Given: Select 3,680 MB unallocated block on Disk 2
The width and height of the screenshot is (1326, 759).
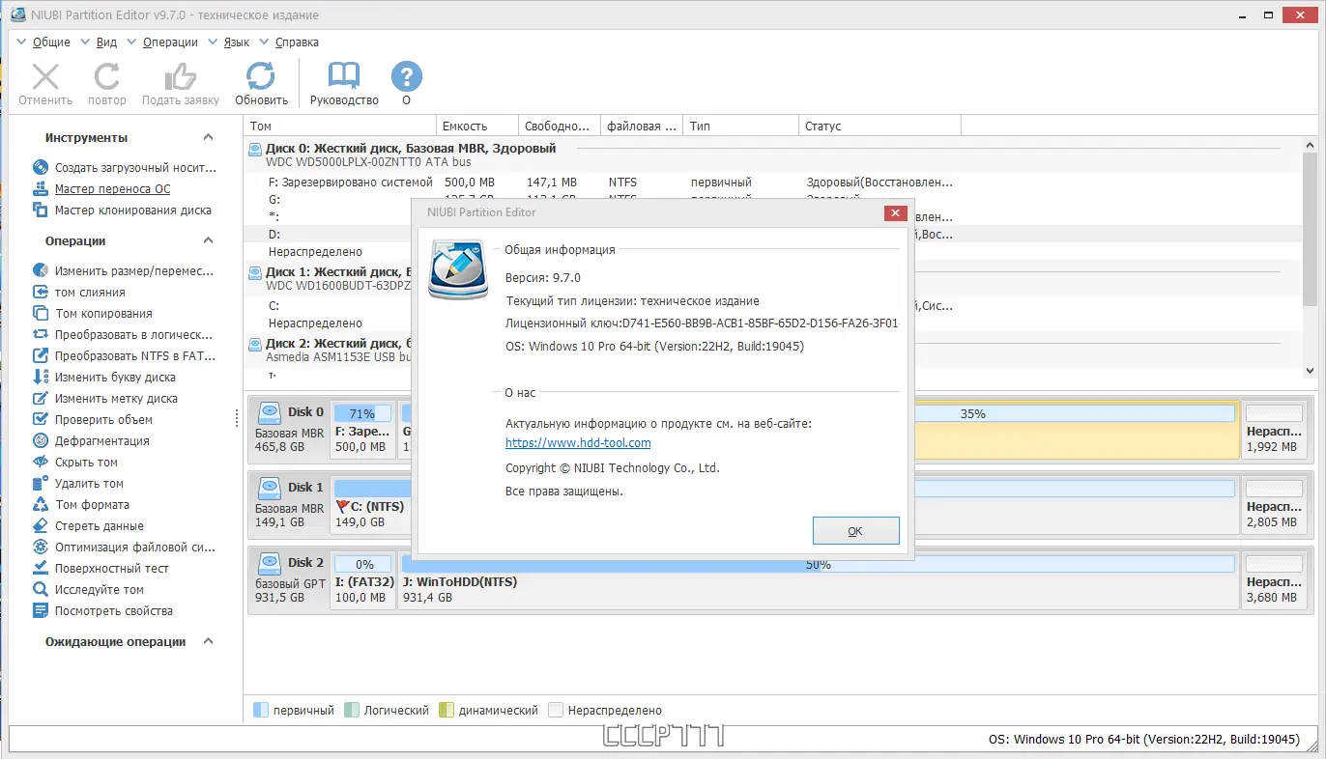Looking at the screenshot, I should pos(1273,581).
